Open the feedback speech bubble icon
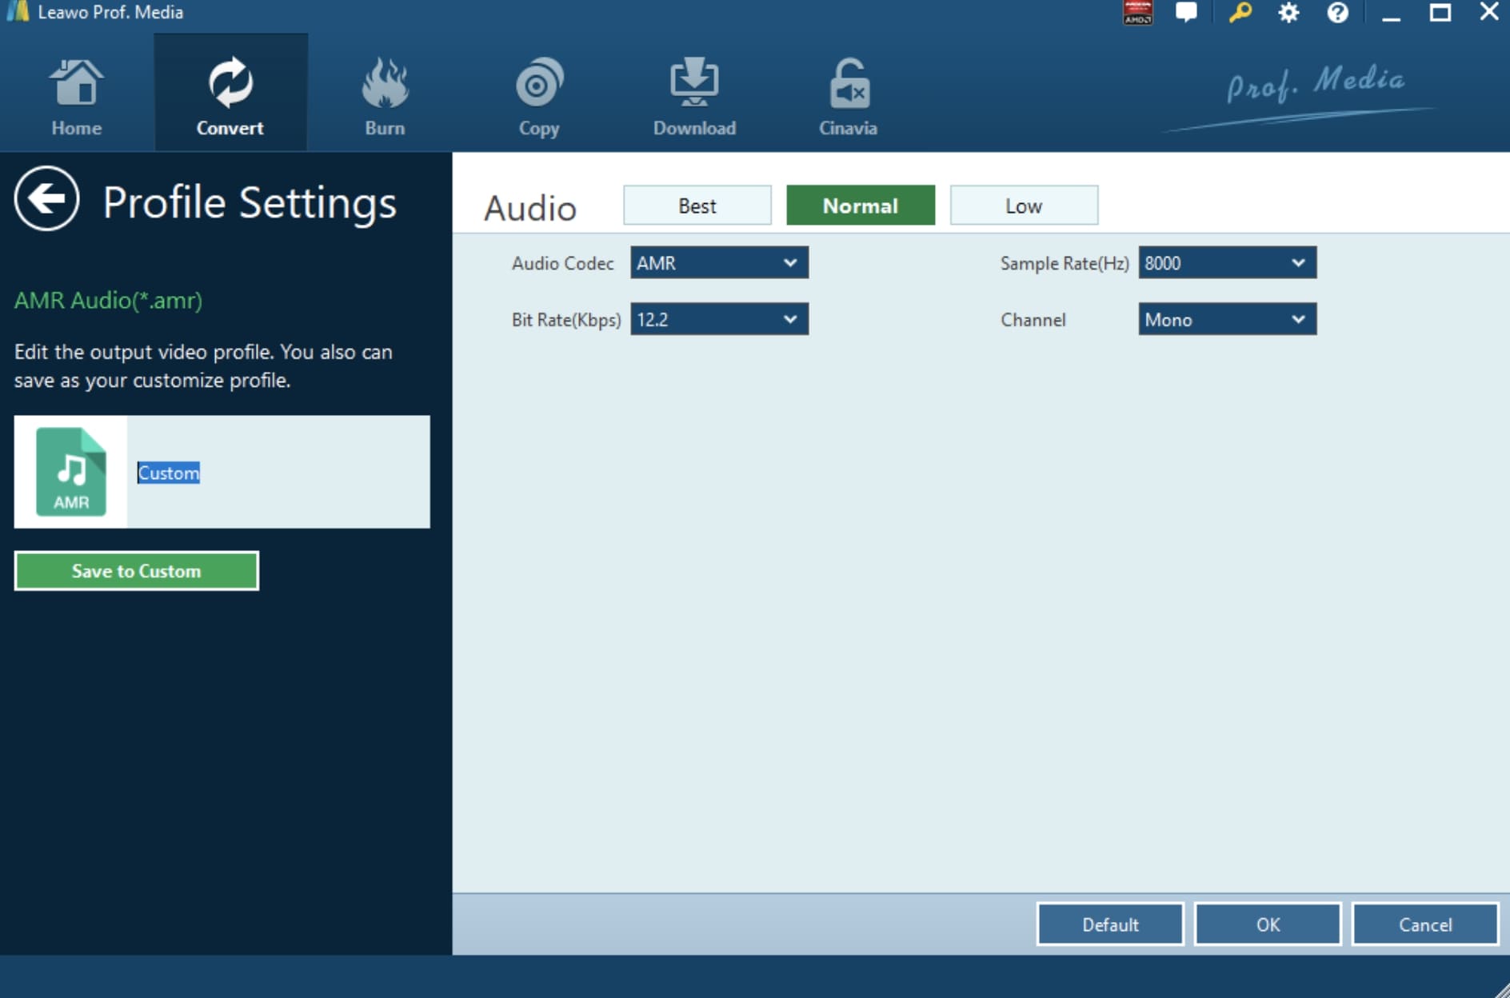 coord(1186,13)
